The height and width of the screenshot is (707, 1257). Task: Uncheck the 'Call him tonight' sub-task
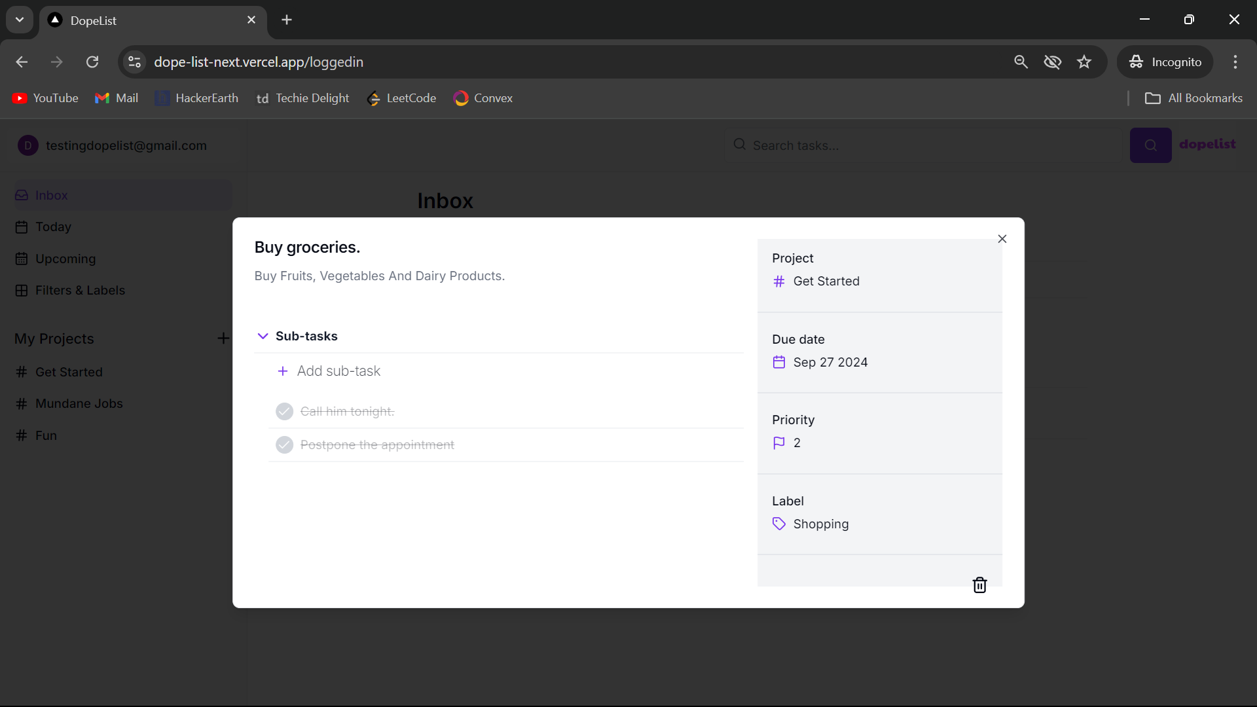(284, 411)
